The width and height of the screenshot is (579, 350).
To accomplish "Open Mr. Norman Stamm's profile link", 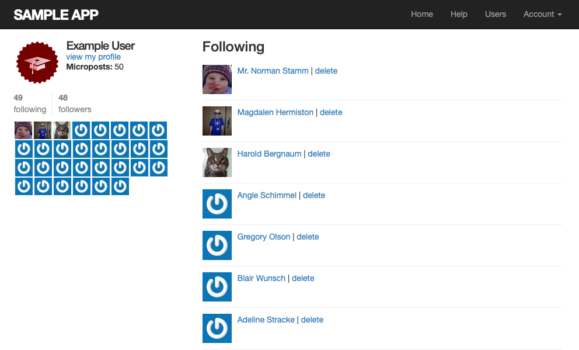I will 273,71.
